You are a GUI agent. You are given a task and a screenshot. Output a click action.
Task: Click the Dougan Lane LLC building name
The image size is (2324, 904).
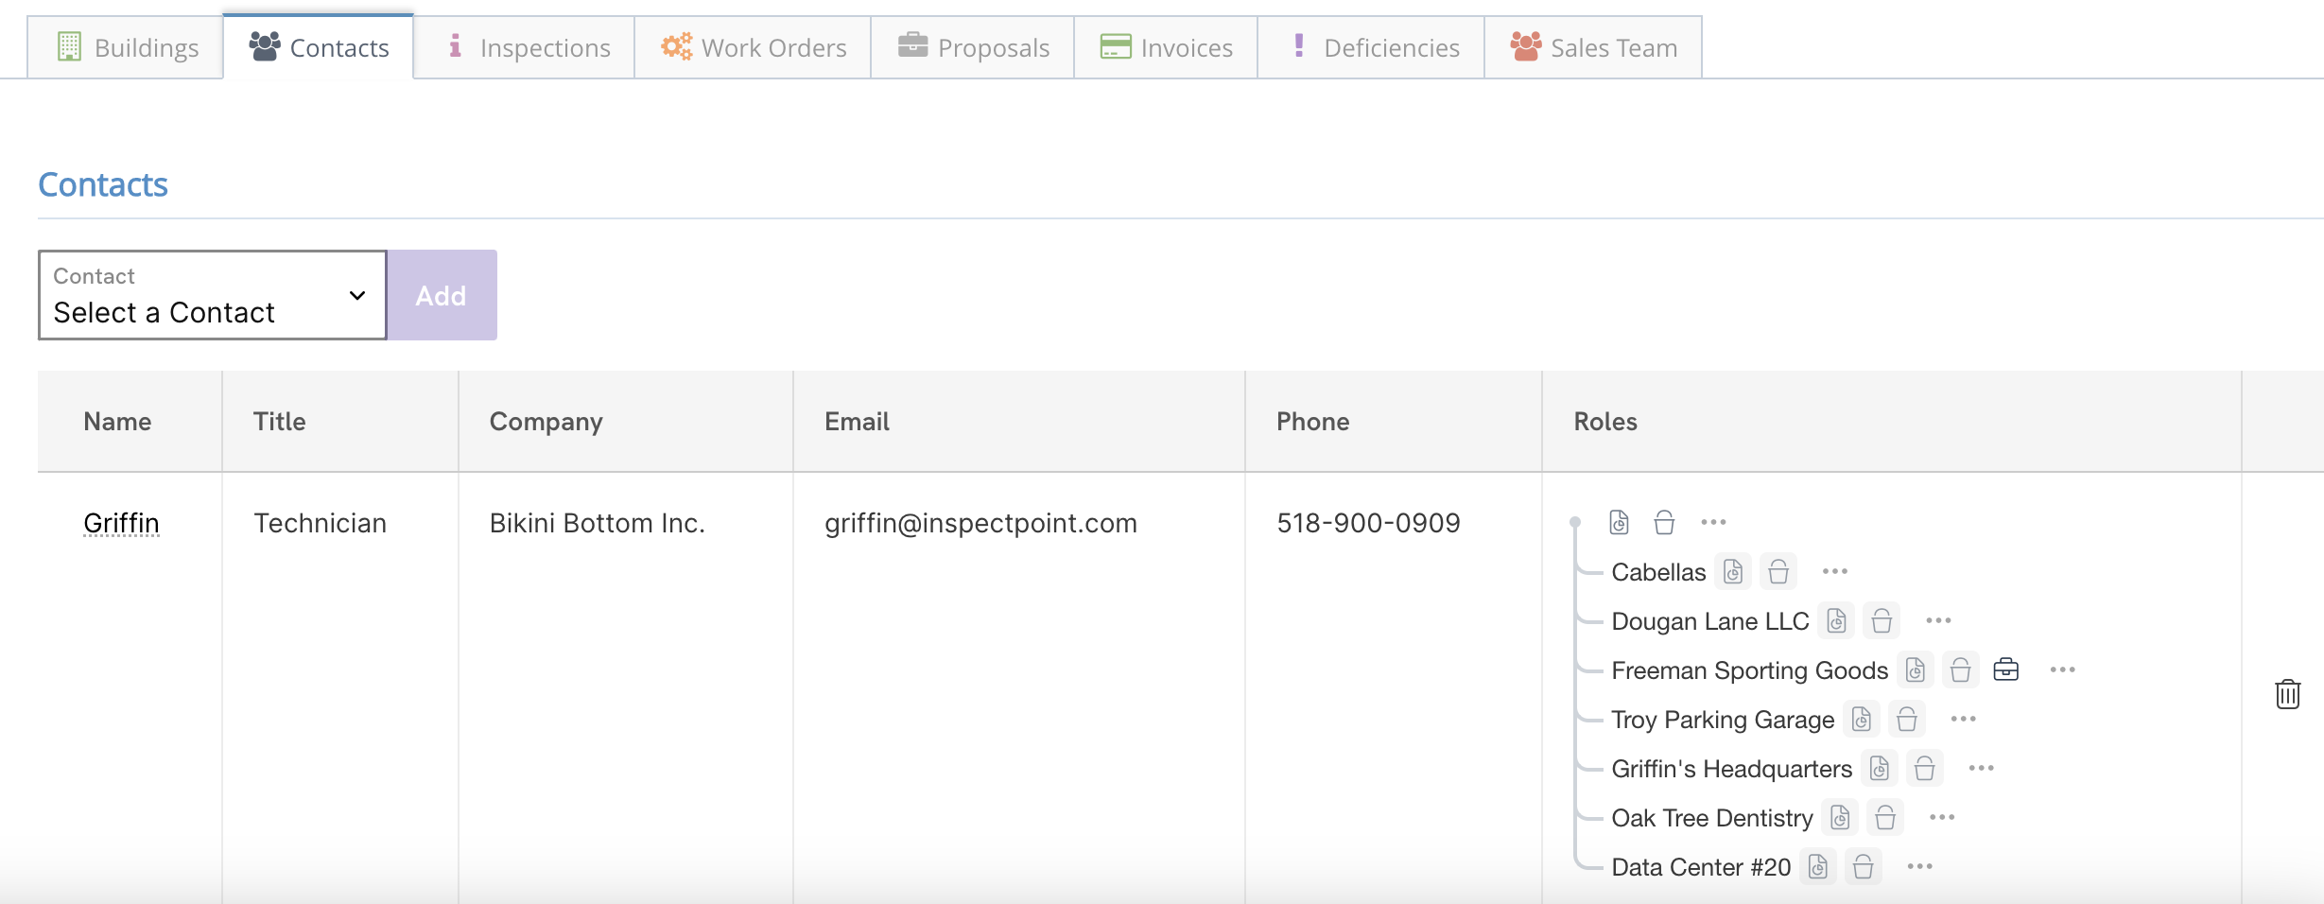(x=1709, y=621)
